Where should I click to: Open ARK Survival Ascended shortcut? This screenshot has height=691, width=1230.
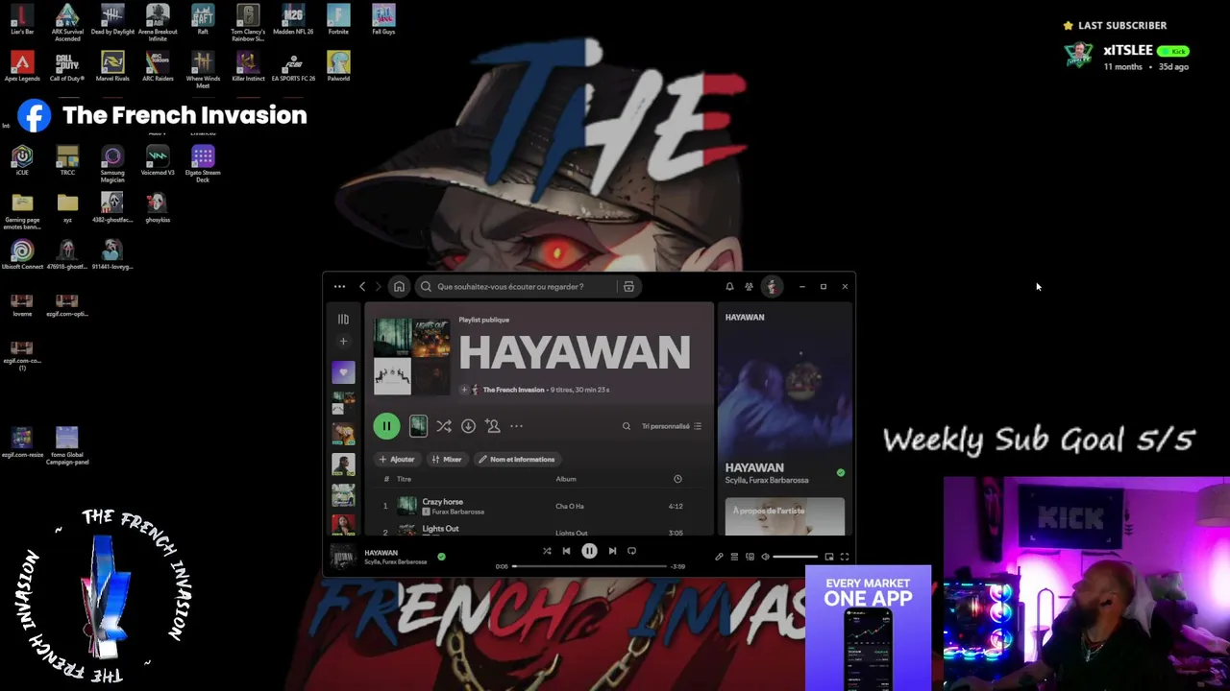pos(67,23)
